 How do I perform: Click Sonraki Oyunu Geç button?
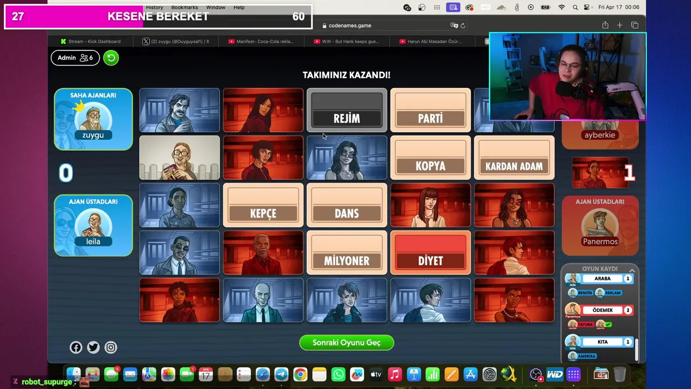point(347,343)
